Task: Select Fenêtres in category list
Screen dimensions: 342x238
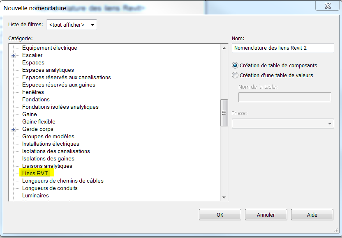Action: click(x=33, y=92)
